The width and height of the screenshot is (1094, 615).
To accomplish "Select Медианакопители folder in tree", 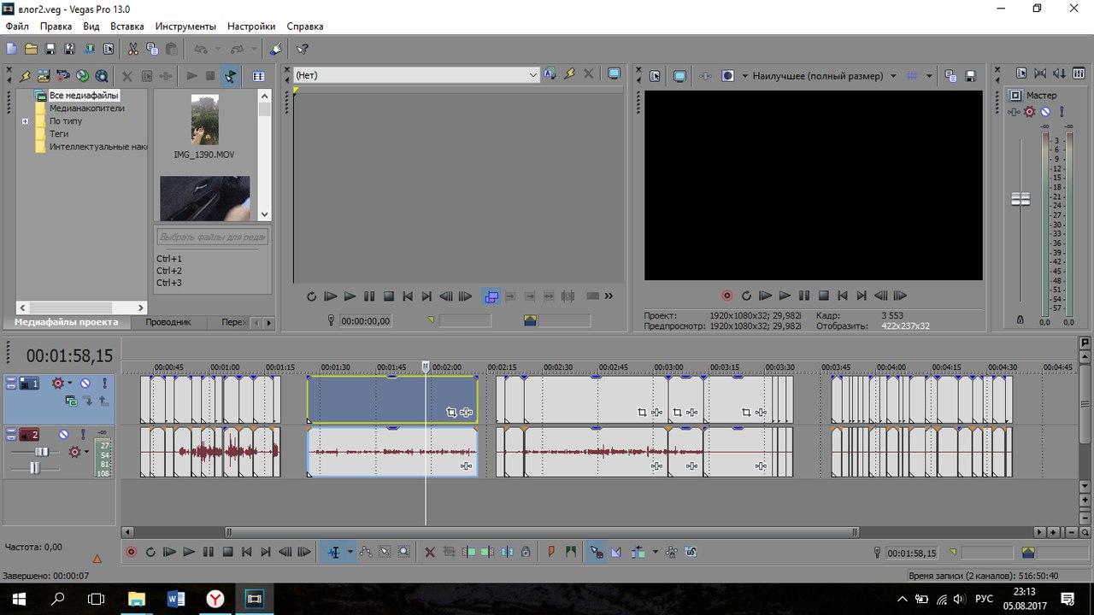I will pyautogui.click(x=86, y=108).
